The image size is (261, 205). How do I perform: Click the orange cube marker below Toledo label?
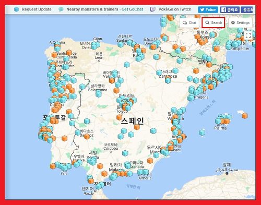(x=120, y=117)
